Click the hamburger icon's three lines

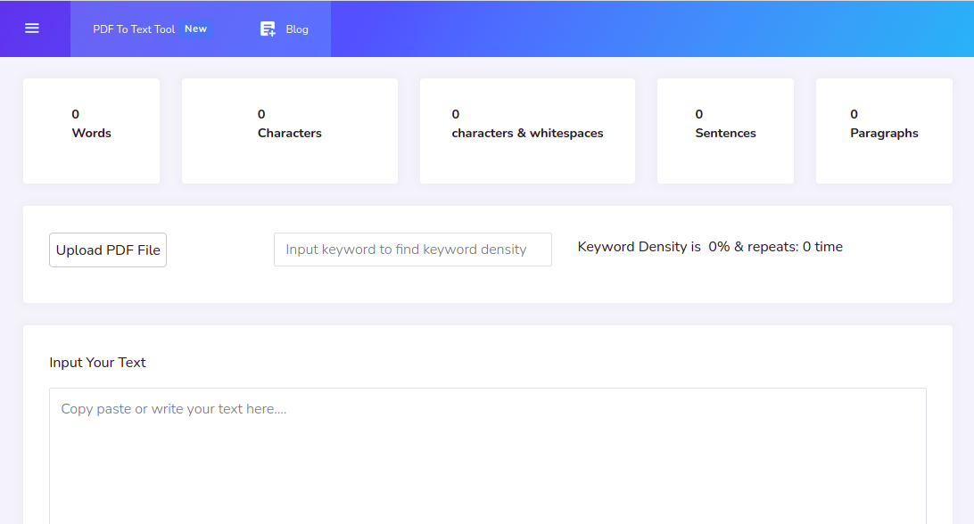34,28
